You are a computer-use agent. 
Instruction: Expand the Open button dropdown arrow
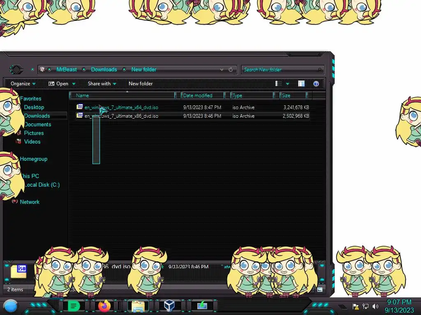(74, 84)
